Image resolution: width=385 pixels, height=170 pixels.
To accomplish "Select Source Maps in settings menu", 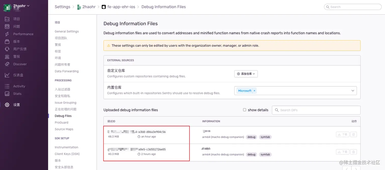I will tap(64, 129).
